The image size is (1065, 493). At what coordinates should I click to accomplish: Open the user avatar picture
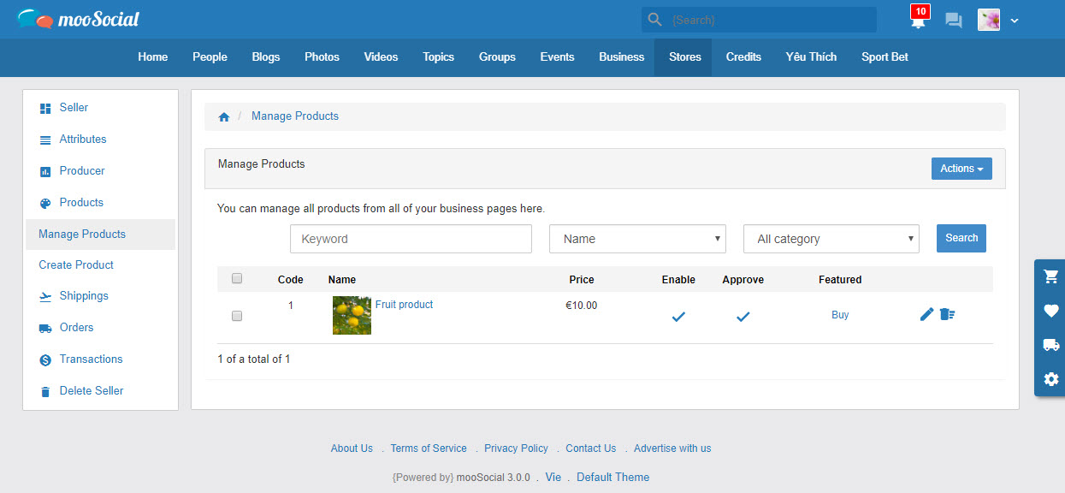(x=989, y=20)
